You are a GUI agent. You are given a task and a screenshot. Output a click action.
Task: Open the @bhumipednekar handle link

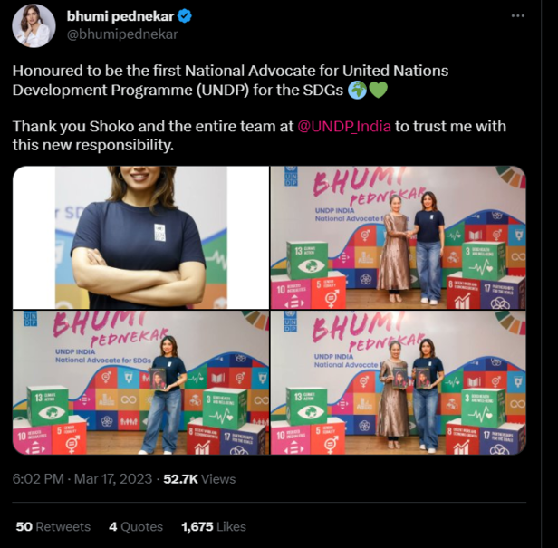[122, 34]
